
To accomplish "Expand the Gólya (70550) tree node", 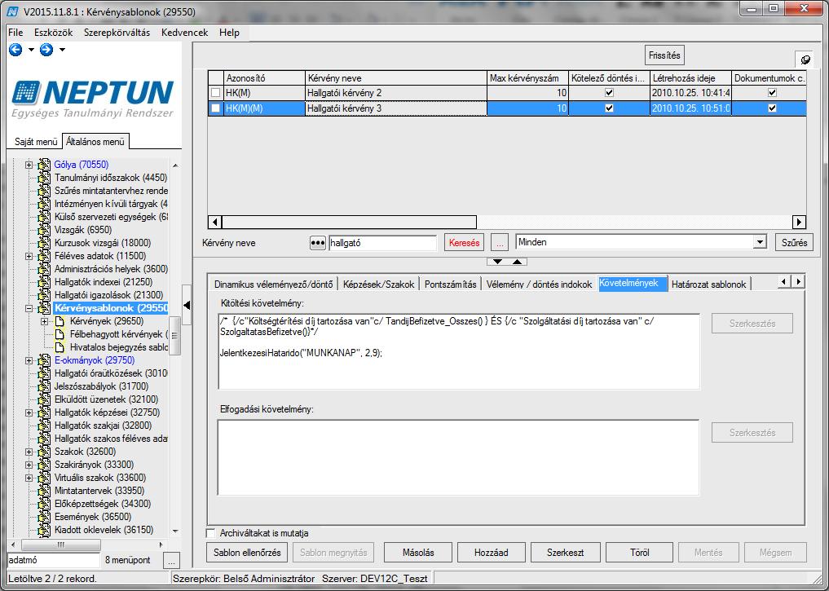I will pyautogui.click(x=29, y=165).
